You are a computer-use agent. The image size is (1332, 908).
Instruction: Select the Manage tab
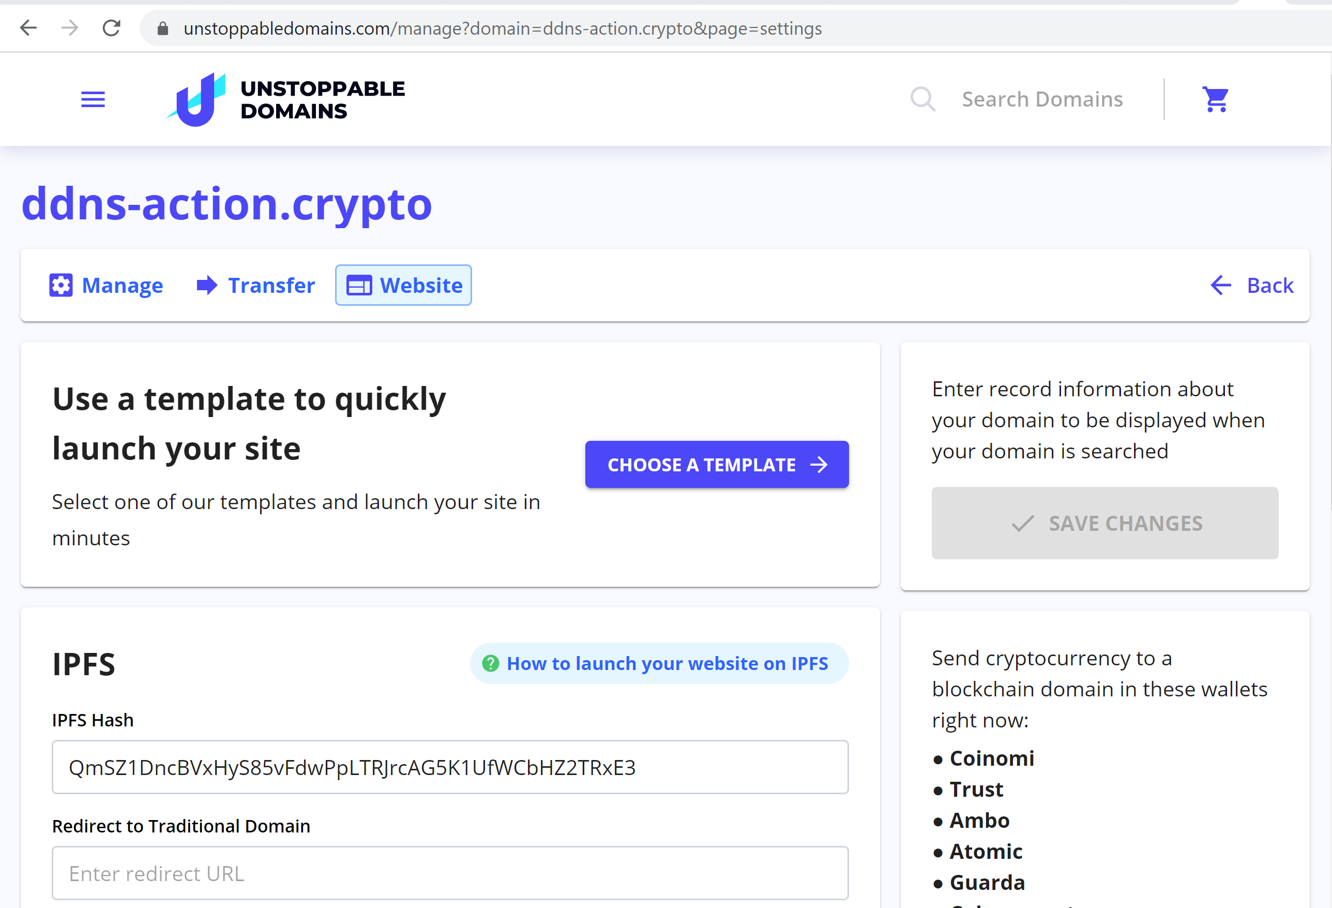coord(105,286)
